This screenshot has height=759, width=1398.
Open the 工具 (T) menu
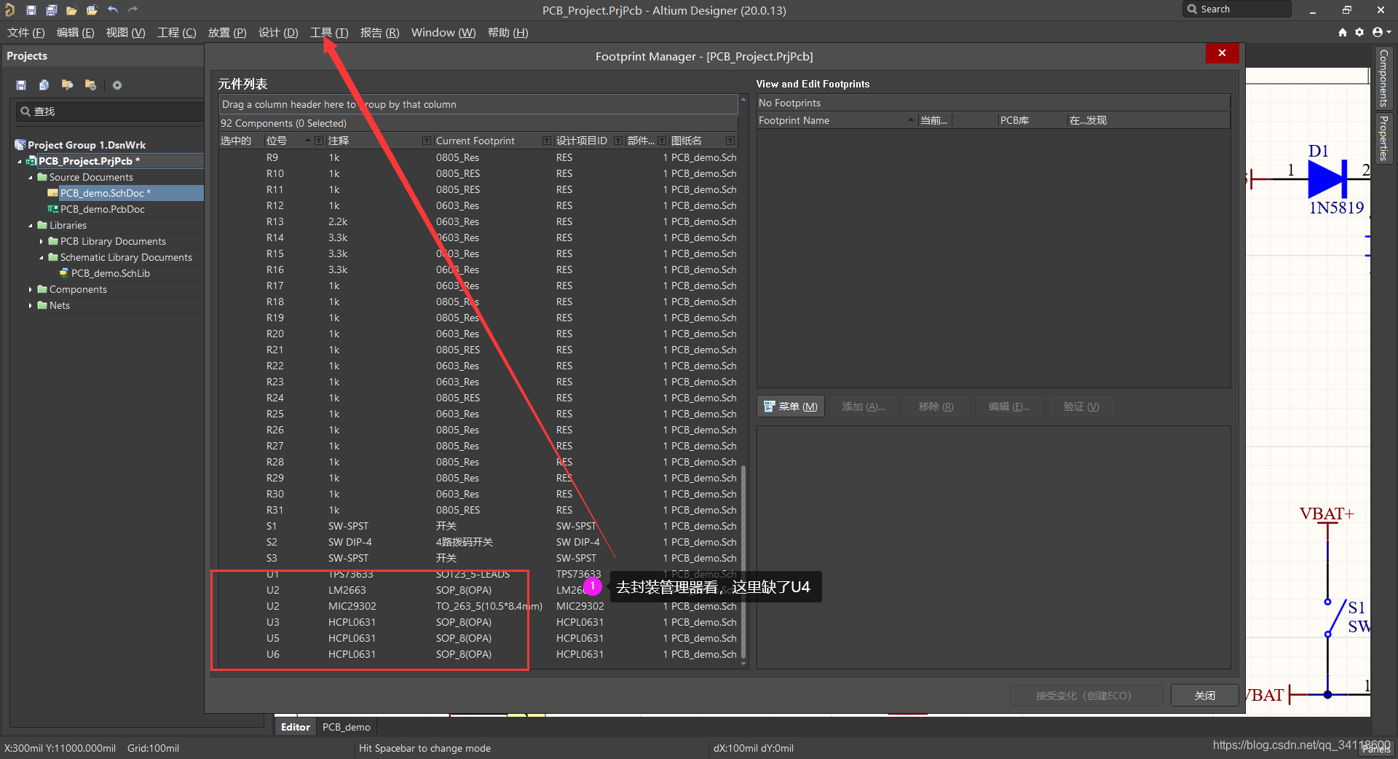(x=329, y=32)
